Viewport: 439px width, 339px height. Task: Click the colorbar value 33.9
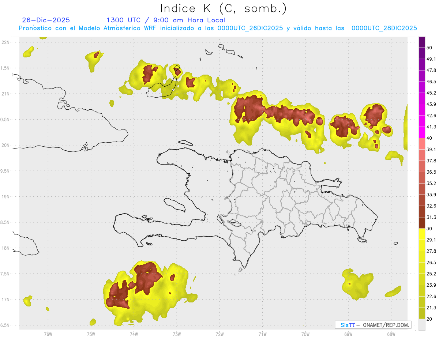(x=431, y=195)
